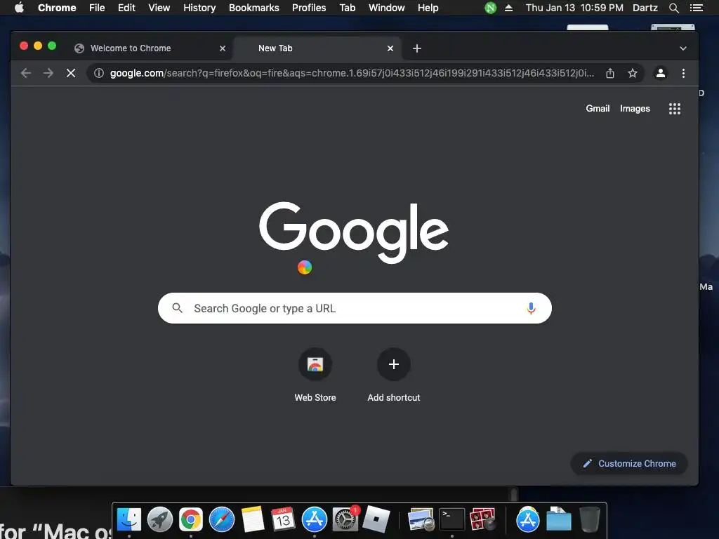Open the View menu
This screenshot has height=539, width=719.
tap(159, 8)
